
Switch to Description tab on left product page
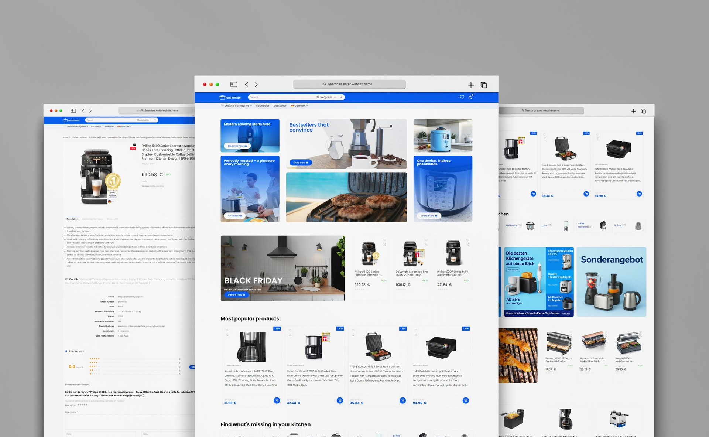[x=72, y=219]
